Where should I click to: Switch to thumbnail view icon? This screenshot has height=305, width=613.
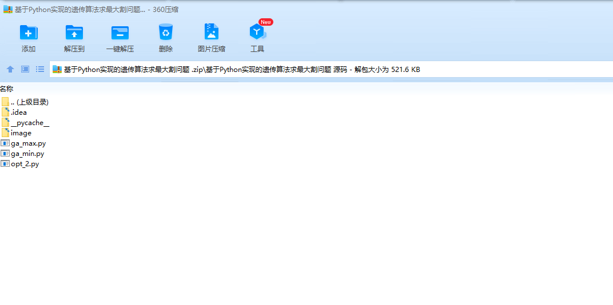[25, 69]
